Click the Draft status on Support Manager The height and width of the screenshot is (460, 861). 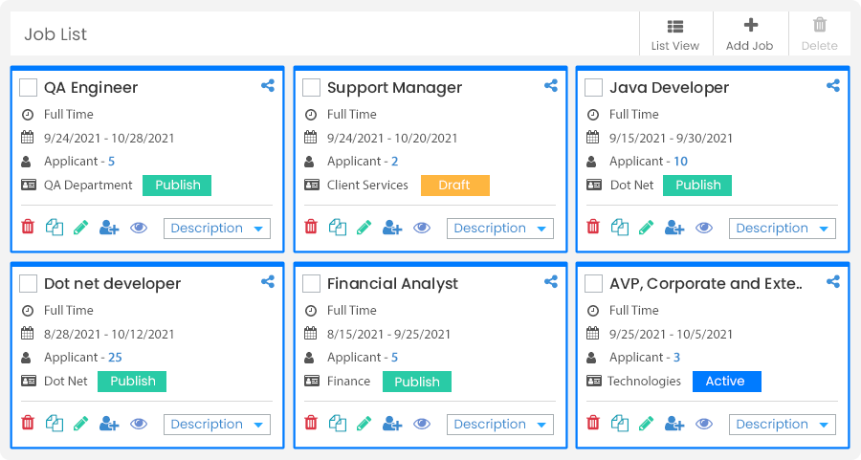point(455,186)
